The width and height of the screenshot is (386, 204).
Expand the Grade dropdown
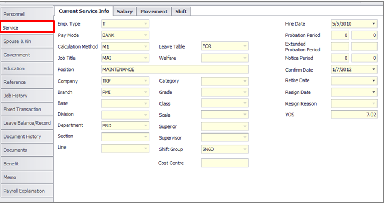(x=245, y=92)
